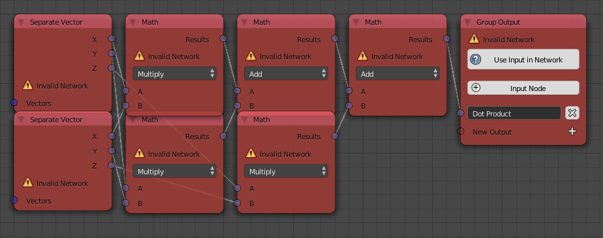Click warning icon in top Separate Vector node
603x238 pixels.
point(27,85)
